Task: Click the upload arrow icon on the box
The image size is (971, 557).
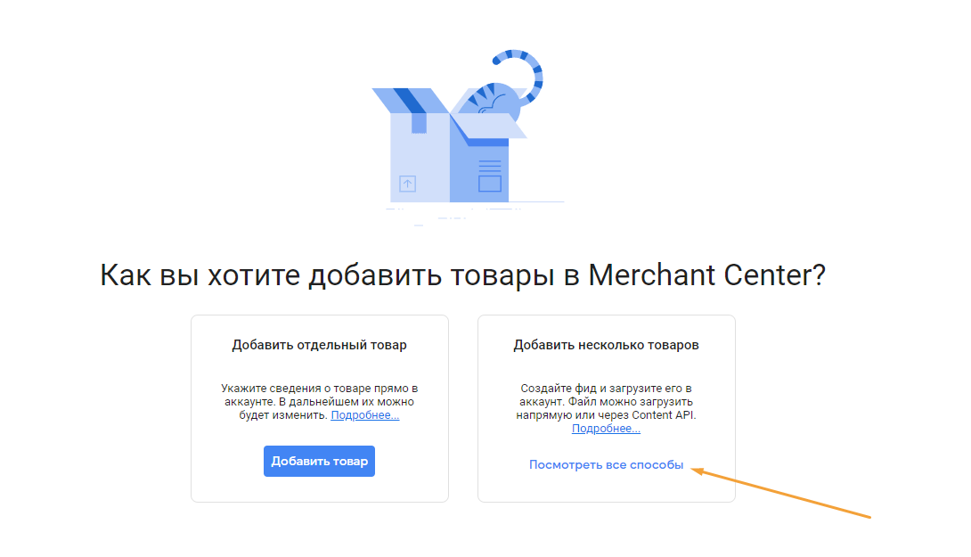Action: tap(407, 184)
